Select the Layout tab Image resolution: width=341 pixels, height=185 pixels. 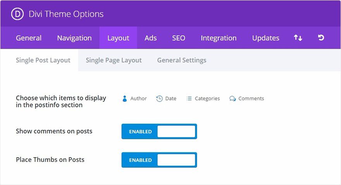tap(118, 38)
